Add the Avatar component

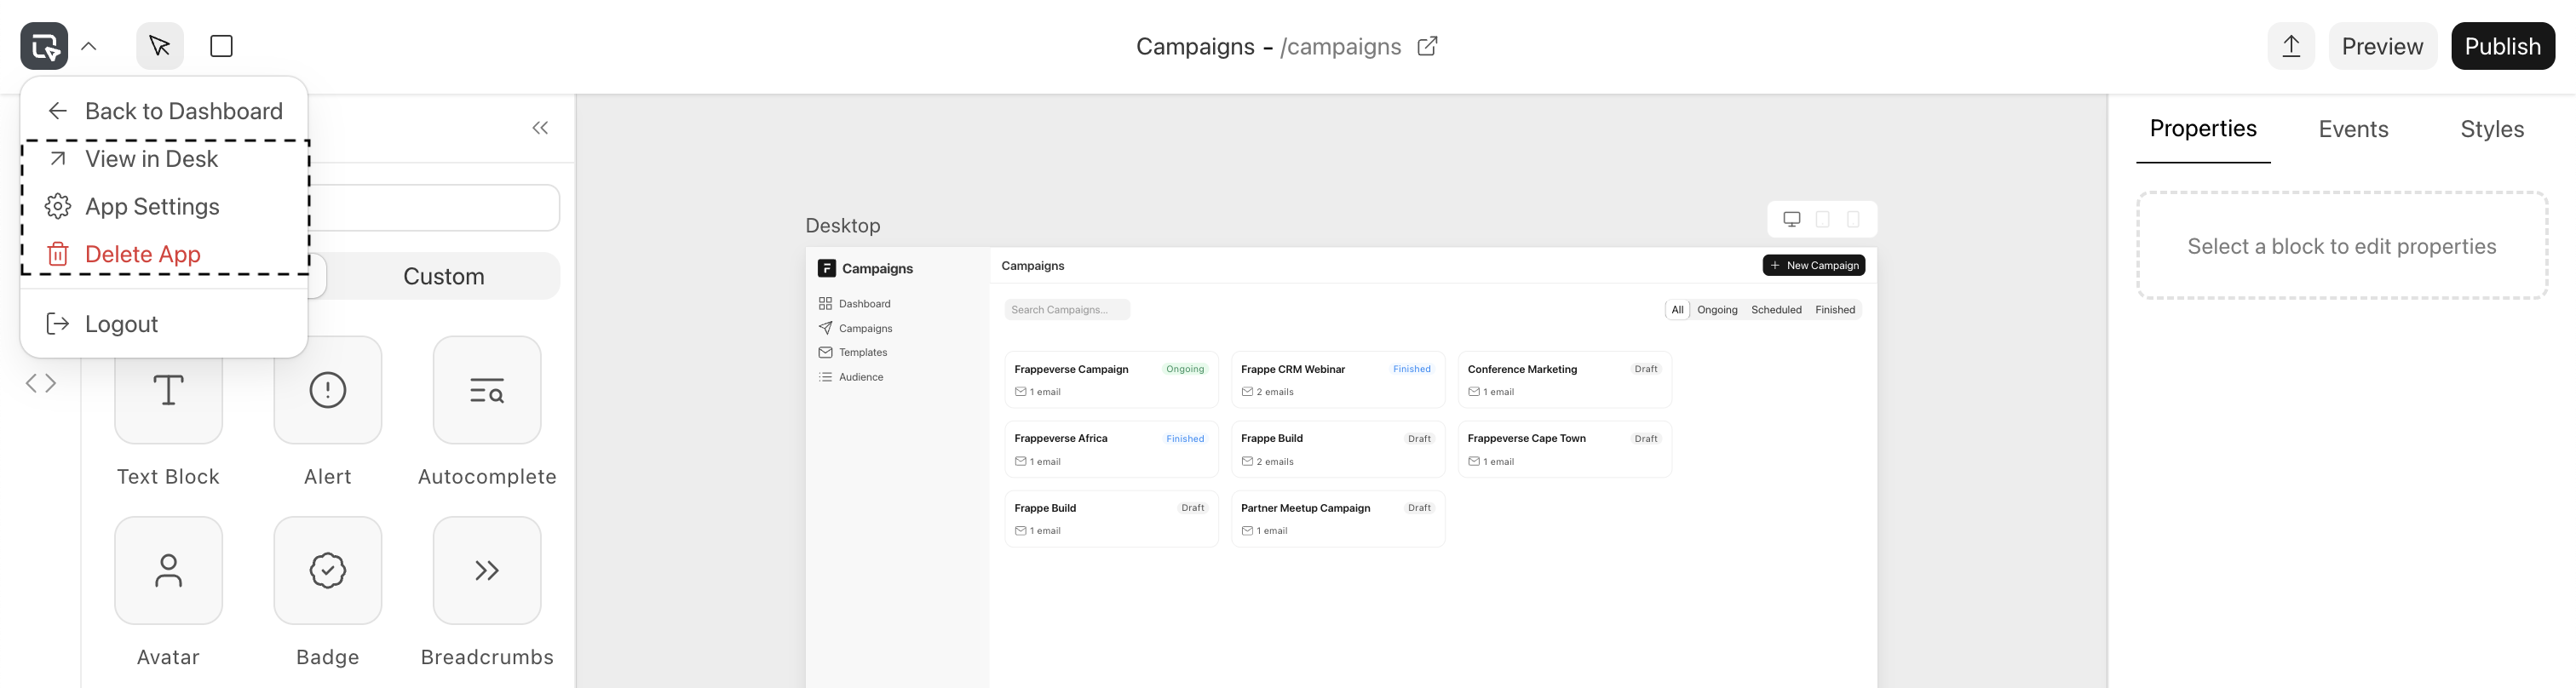(x=168, y=570)
